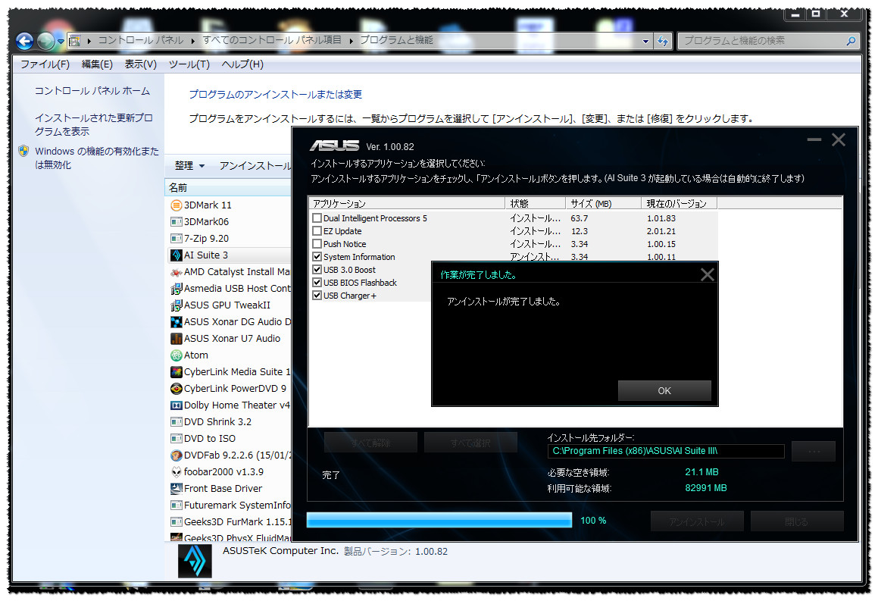Close the 作業が完了しました dialog
The height and width of the screenshot is (601, 878).
coord(708,274)
